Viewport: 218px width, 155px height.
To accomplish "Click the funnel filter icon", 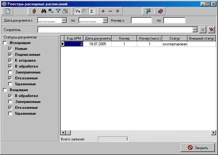I will (58, 11).
